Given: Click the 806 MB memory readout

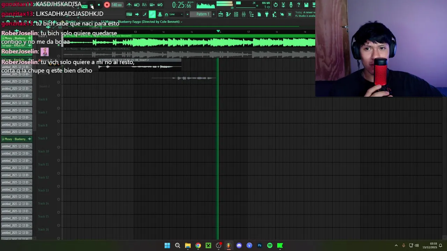Looking at the screenshot, I should (265, 3).
